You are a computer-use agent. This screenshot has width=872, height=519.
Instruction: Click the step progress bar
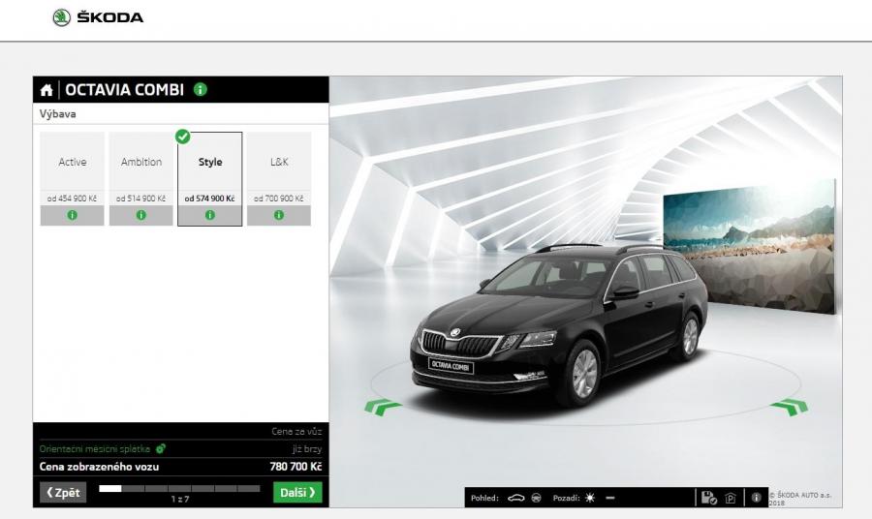[x=179, y=490]
